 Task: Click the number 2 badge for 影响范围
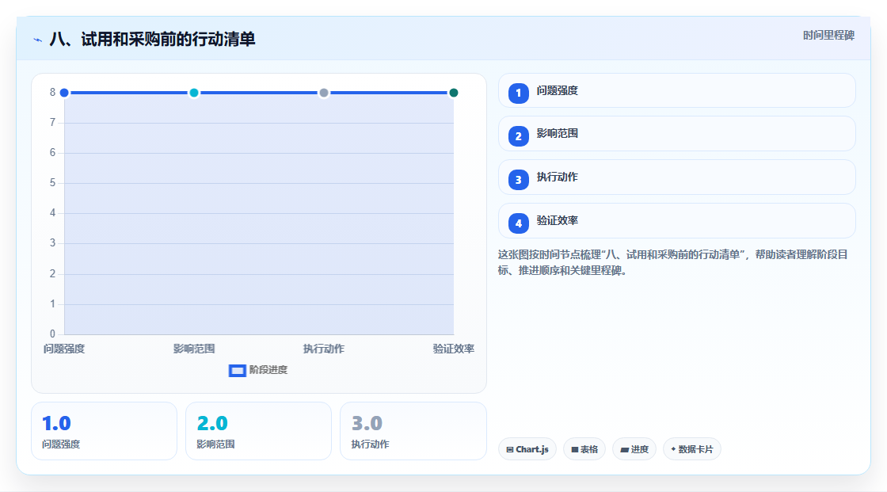(x=518, y=136)
